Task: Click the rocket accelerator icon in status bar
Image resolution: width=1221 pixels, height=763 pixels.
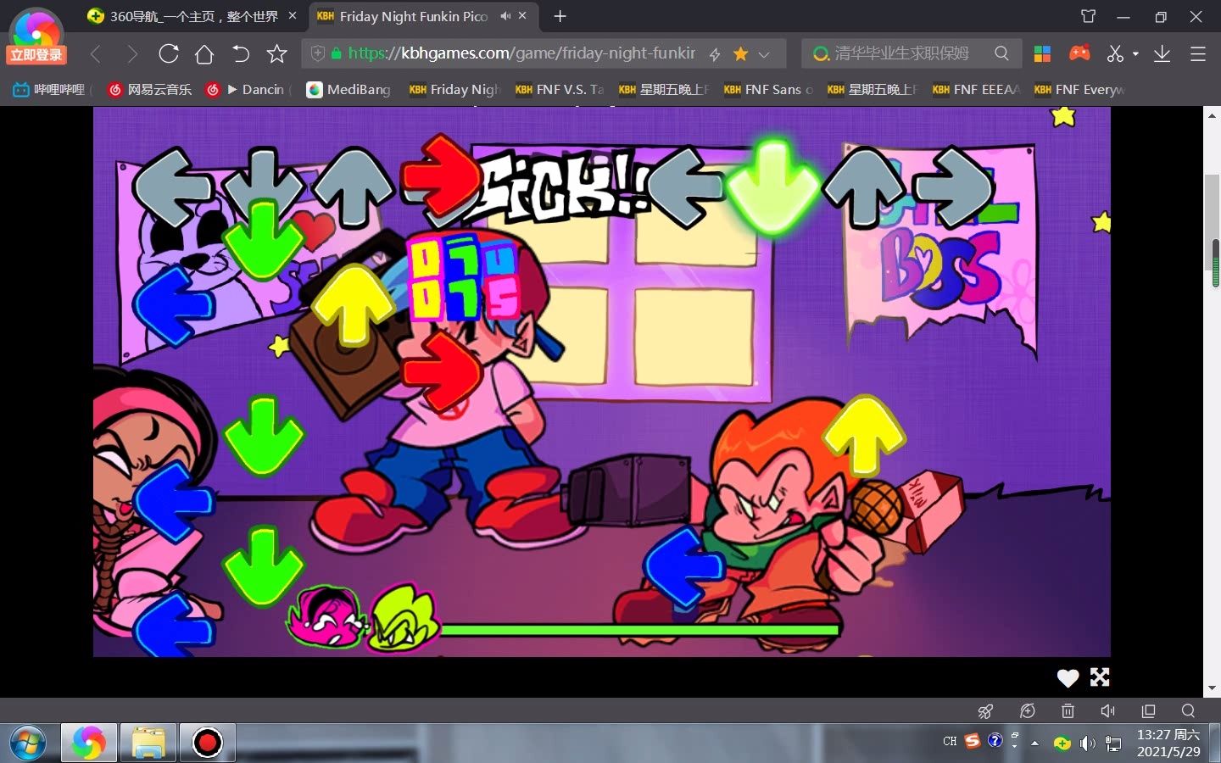Action: coord(985,711)
